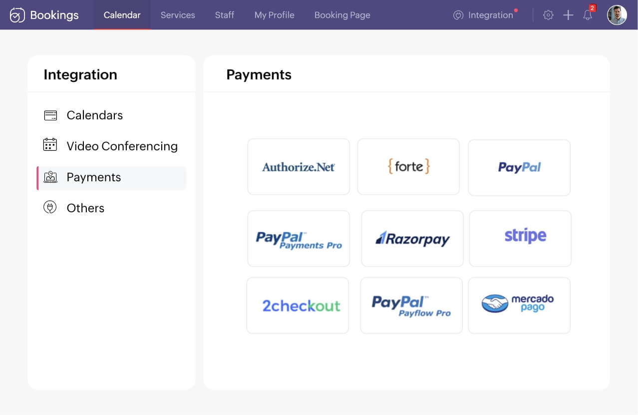Open the settings gear icon
The height and width of the screenshot is (415, 638).
(548, 15)
